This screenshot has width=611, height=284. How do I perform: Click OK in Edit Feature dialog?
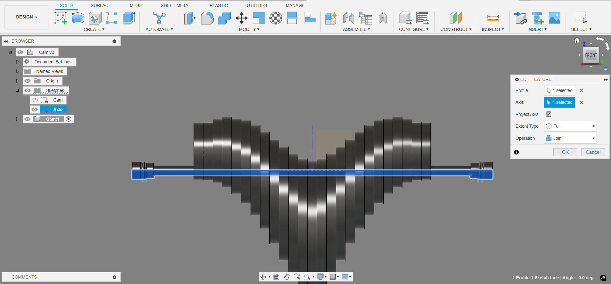pos(565,152)
